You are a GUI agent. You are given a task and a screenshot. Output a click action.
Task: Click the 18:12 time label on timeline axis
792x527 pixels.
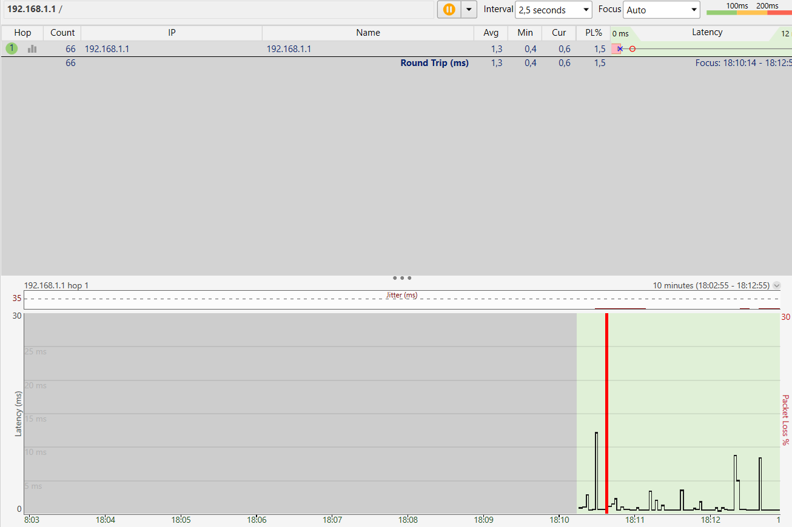click(x=711, y=520)
